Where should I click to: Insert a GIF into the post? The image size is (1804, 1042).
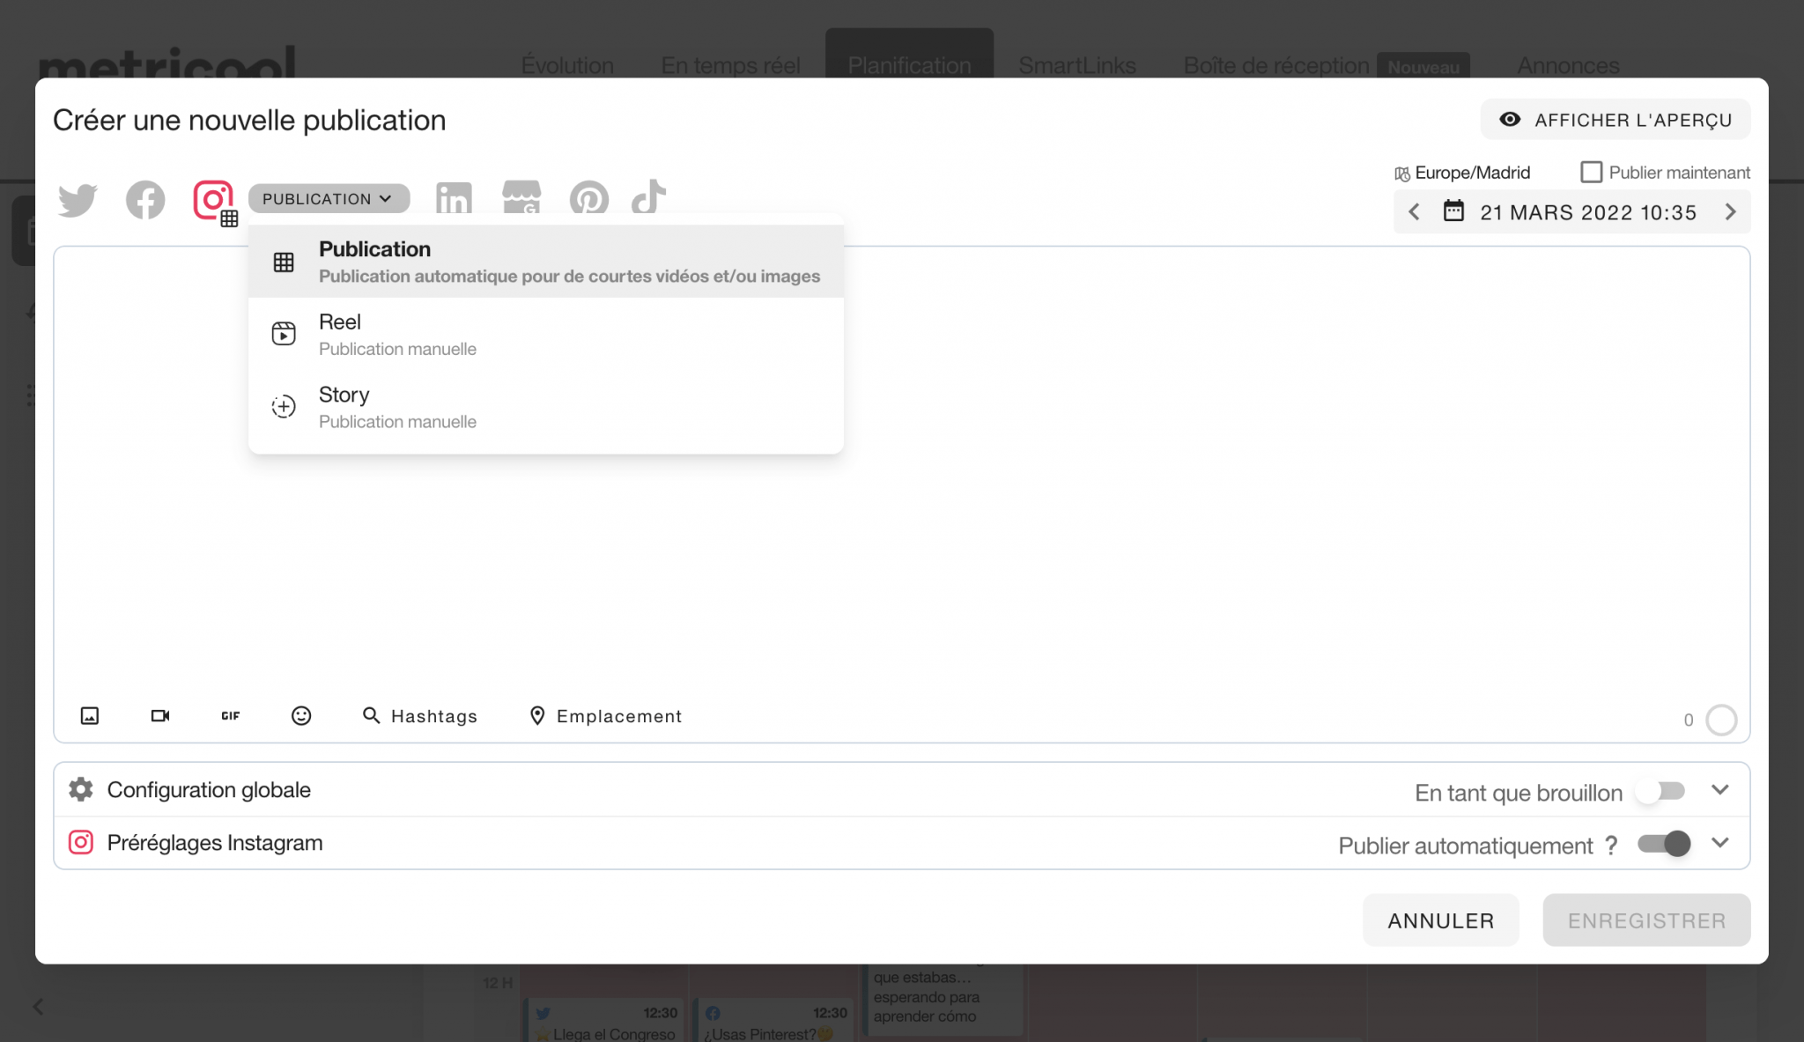(231, 716)
